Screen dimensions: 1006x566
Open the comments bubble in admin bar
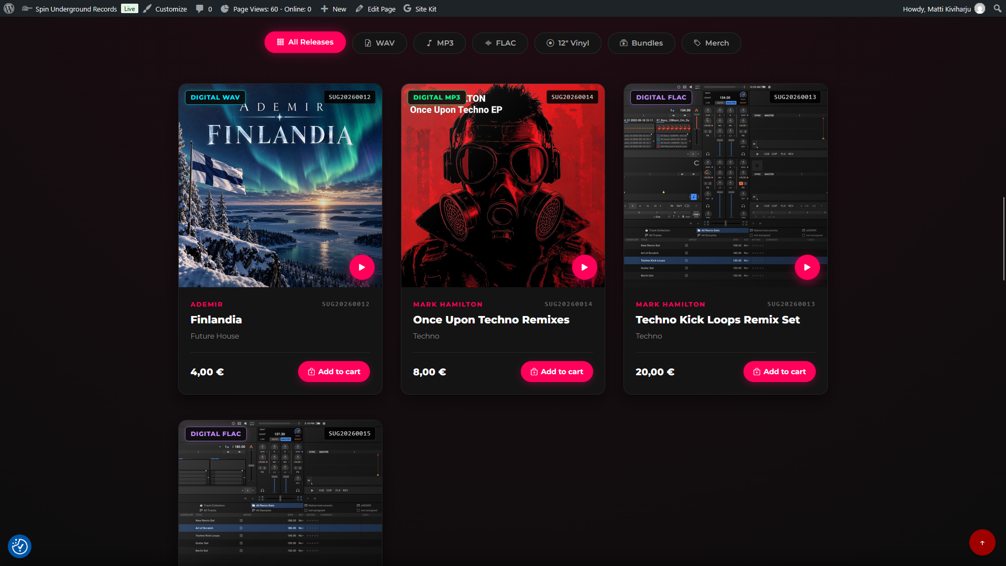pyautogui.click(x=204, y=9)
